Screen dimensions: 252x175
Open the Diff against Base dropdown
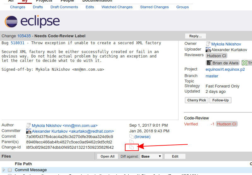click(151, 156)
